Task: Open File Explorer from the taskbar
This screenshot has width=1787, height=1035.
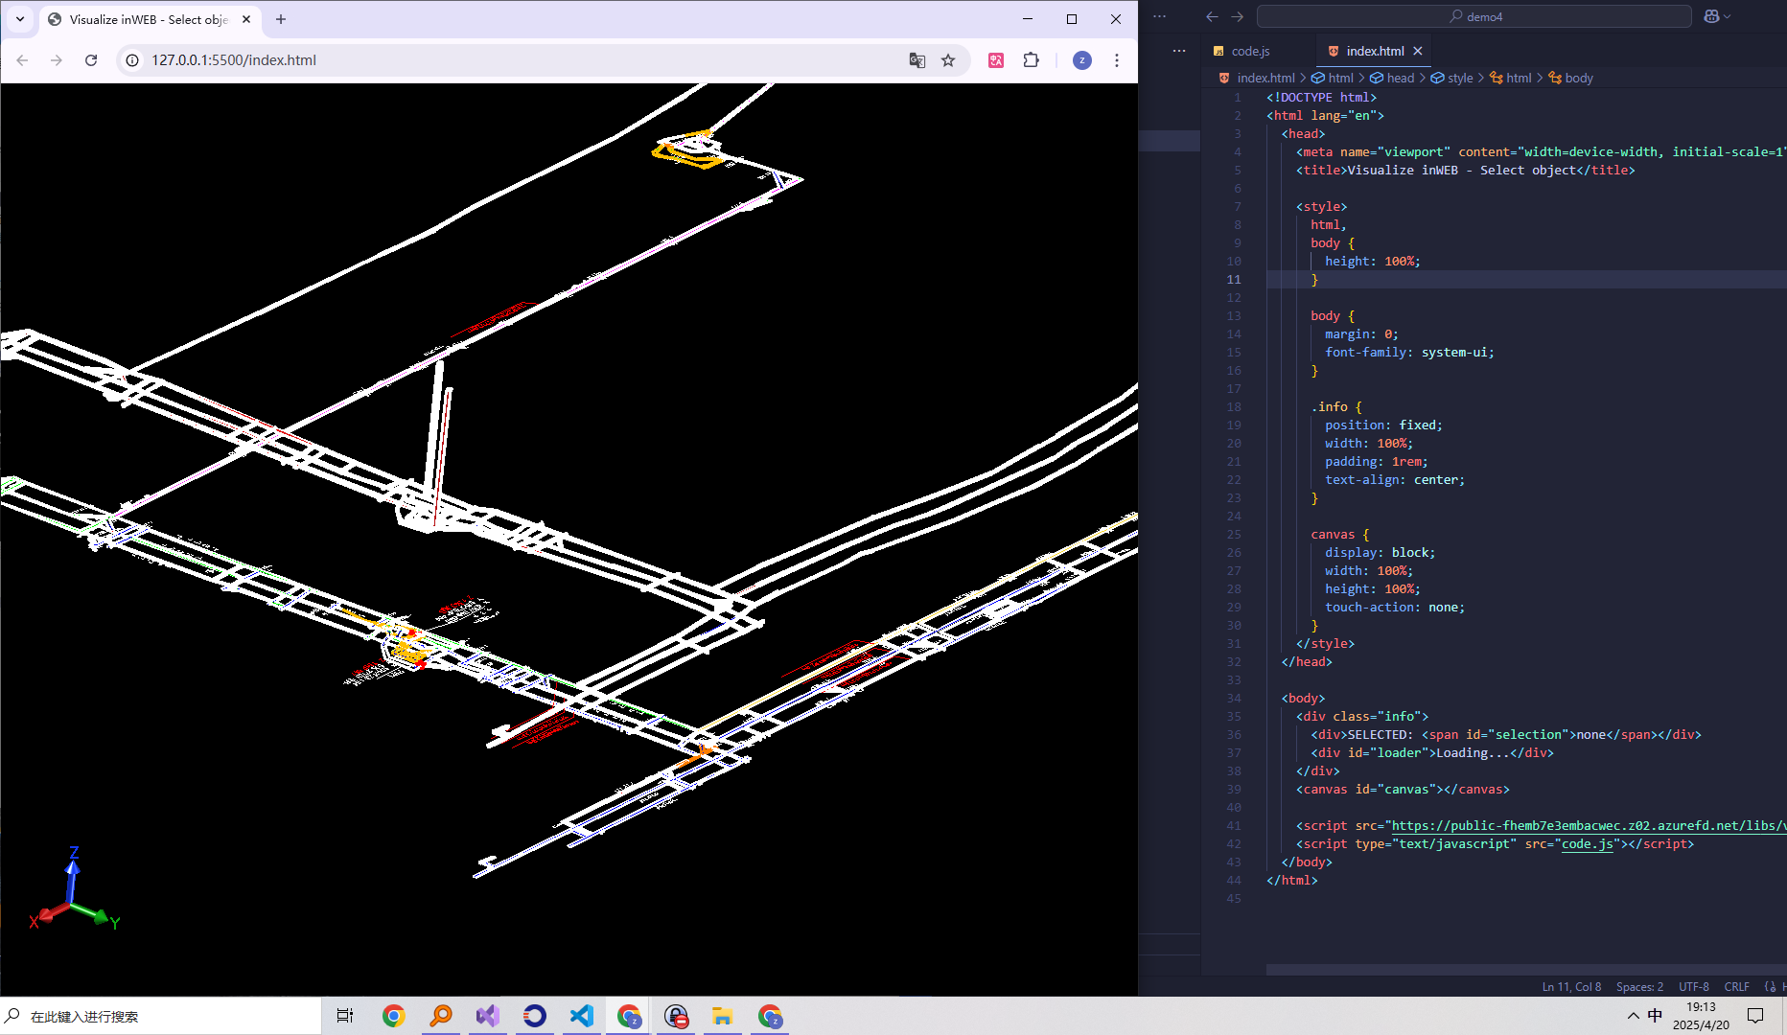Action: tap(723, 1016)
